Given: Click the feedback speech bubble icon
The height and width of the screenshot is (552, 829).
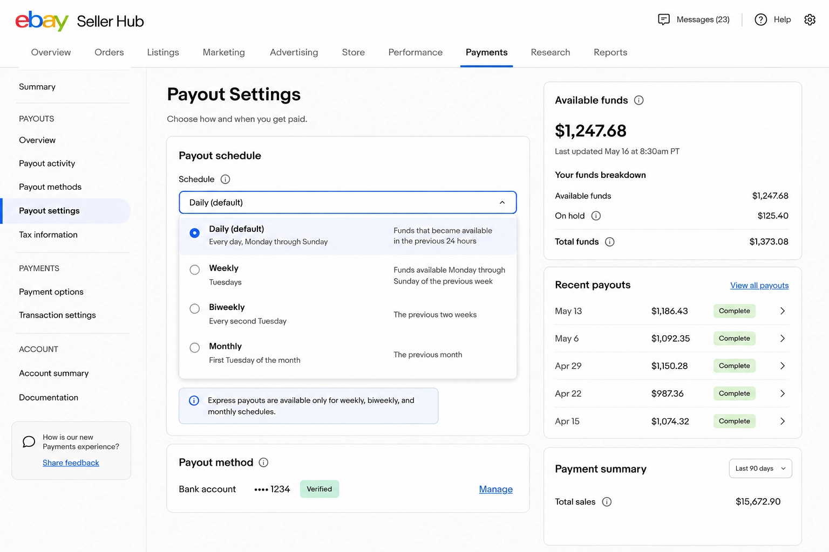Looking at the screenshot, I should pos(29,442).
